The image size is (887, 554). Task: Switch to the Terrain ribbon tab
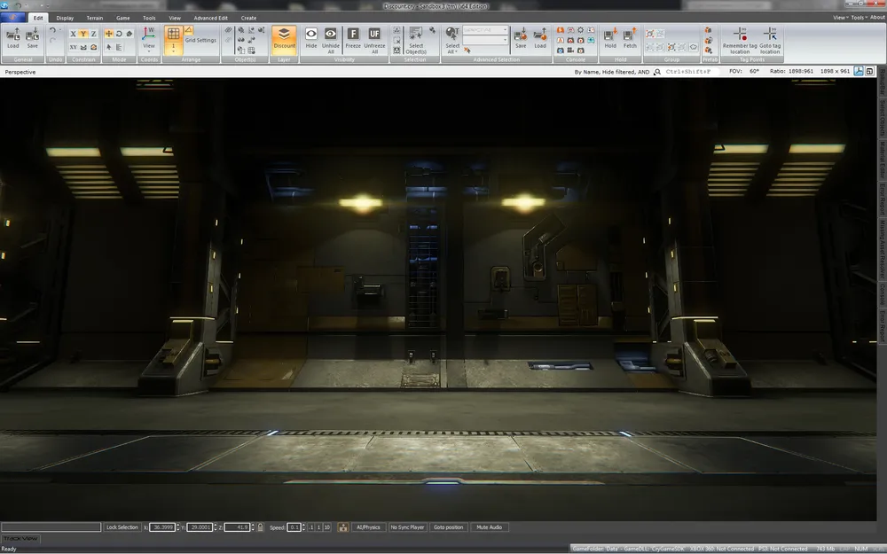[93, 18]
